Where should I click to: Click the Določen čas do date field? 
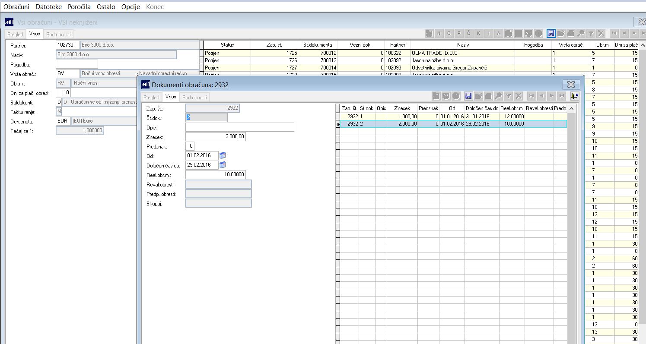point(202,165)
